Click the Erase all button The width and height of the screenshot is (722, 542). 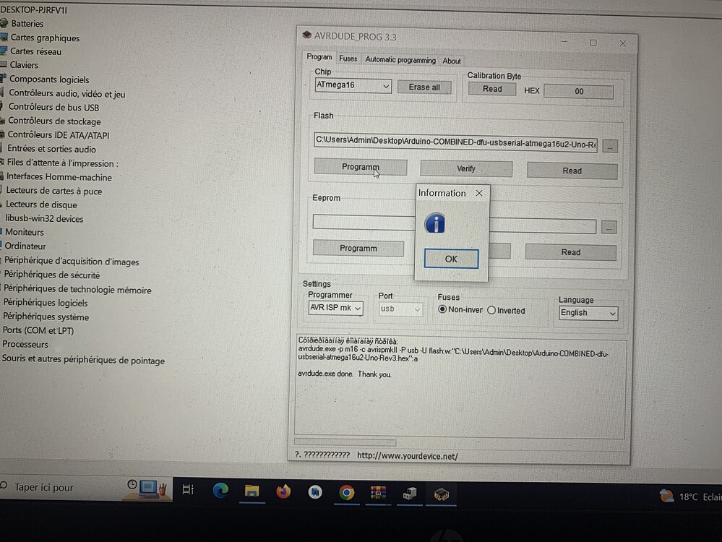tap(424, 87)
